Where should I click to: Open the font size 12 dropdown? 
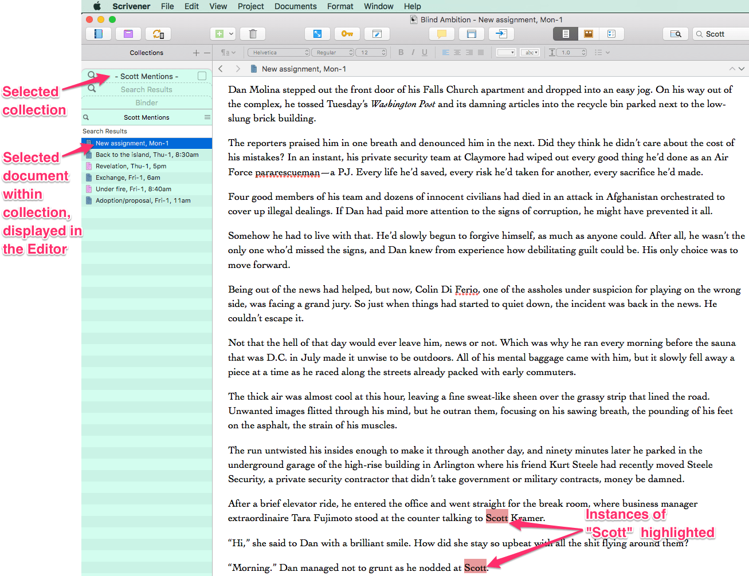(x=372, y=53)
